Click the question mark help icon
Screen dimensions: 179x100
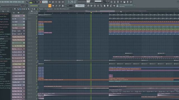[x=121, y=2]
